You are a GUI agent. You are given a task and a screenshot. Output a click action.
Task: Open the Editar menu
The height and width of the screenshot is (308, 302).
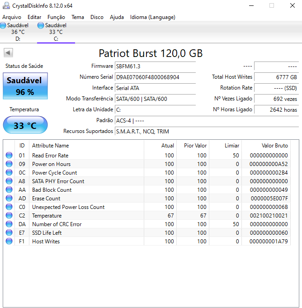34,17
